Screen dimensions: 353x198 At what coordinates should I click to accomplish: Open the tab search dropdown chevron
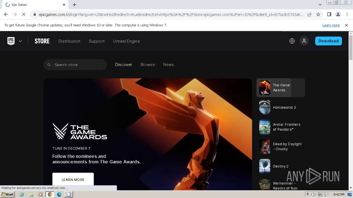pyautogui.click(x=320, y=5)
